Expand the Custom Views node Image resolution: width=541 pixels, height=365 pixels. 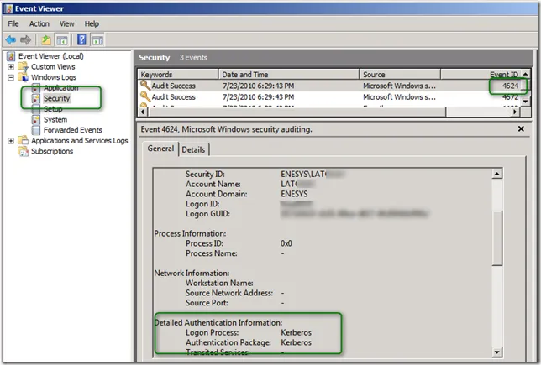coord(11,67)
